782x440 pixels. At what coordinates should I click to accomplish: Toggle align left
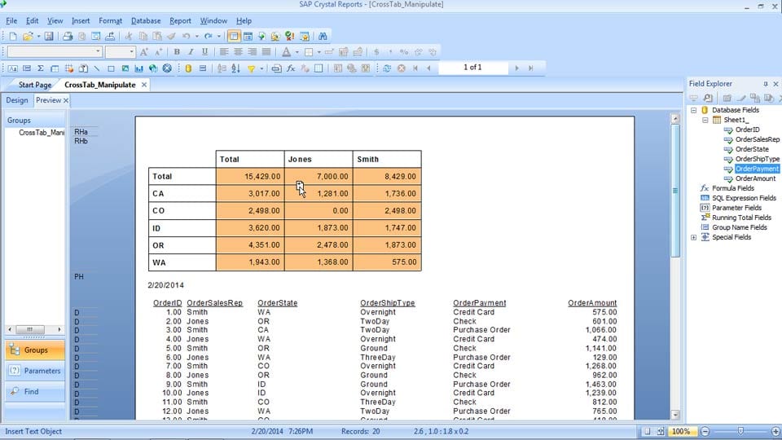tap(224, 52)
